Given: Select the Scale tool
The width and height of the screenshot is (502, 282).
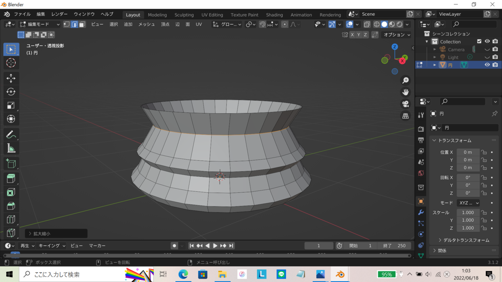Looking at the screenshot, I should pos(11,105).
